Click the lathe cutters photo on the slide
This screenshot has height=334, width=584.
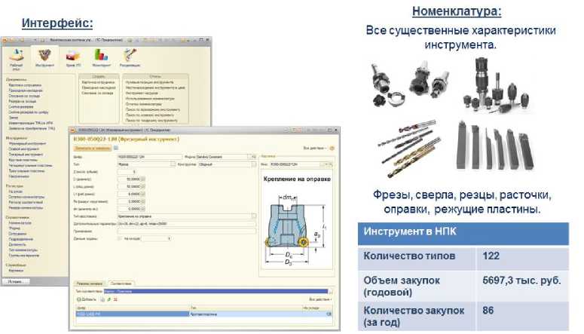pos(495,146)
